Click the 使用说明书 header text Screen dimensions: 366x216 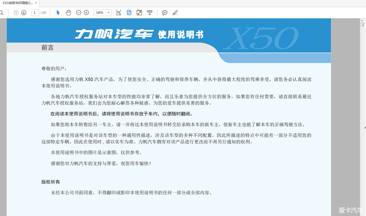[x=181, y=34]
